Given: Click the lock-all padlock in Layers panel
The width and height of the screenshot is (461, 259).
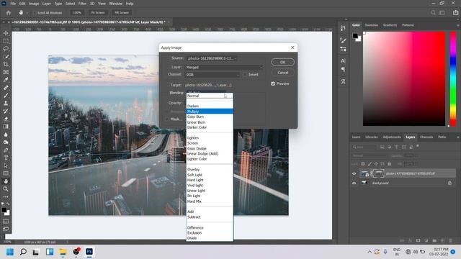Looking at the screenshot, I should (x=389, y=164).
